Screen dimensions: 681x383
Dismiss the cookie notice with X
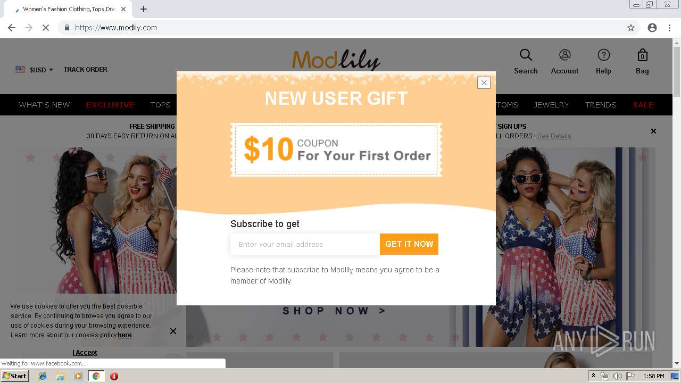[173, 331]
